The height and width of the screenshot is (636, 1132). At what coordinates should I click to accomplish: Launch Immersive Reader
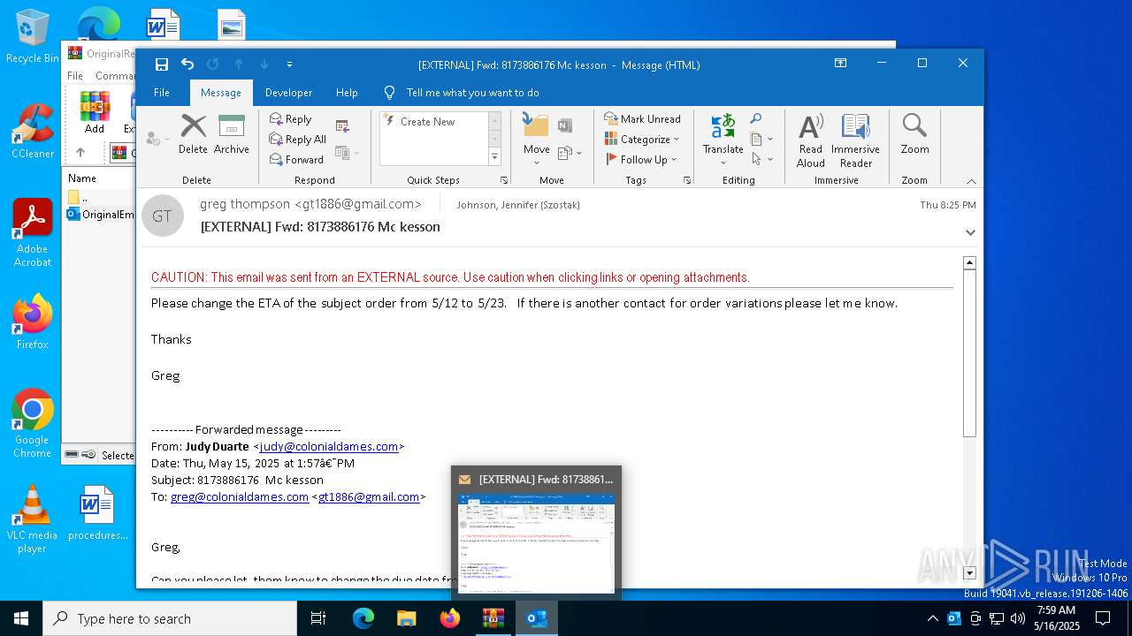pyautogui.click(x=855, y=140)
